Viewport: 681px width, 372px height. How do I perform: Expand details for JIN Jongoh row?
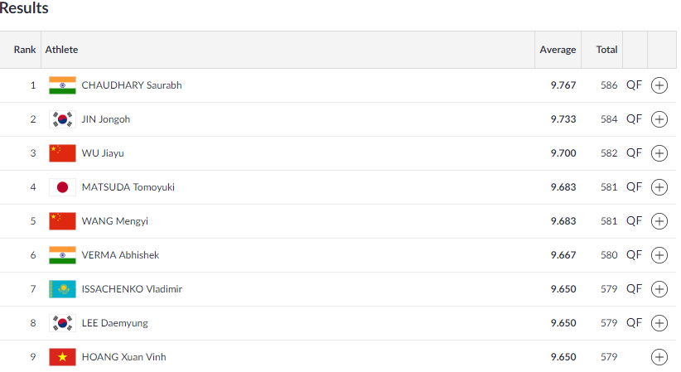(x=659, y=119)
